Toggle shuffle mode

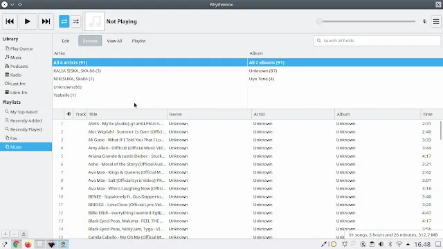coord(75,21)
